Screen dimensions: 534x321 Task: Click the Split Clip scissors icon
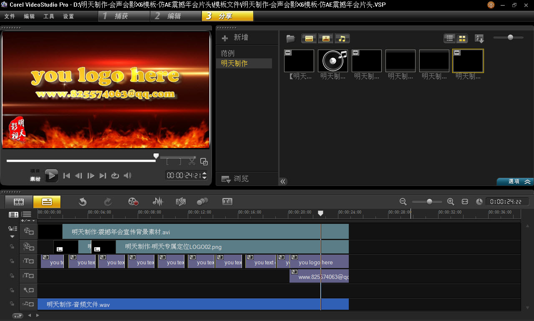192,161
